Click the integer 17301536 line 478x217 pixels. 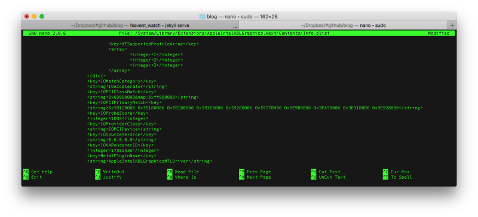click(x=123, y=151)
